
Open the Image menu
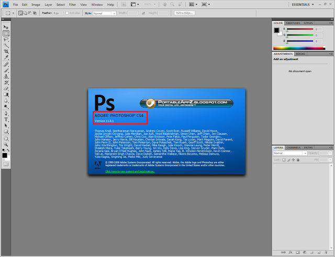[x=36, y=5]
